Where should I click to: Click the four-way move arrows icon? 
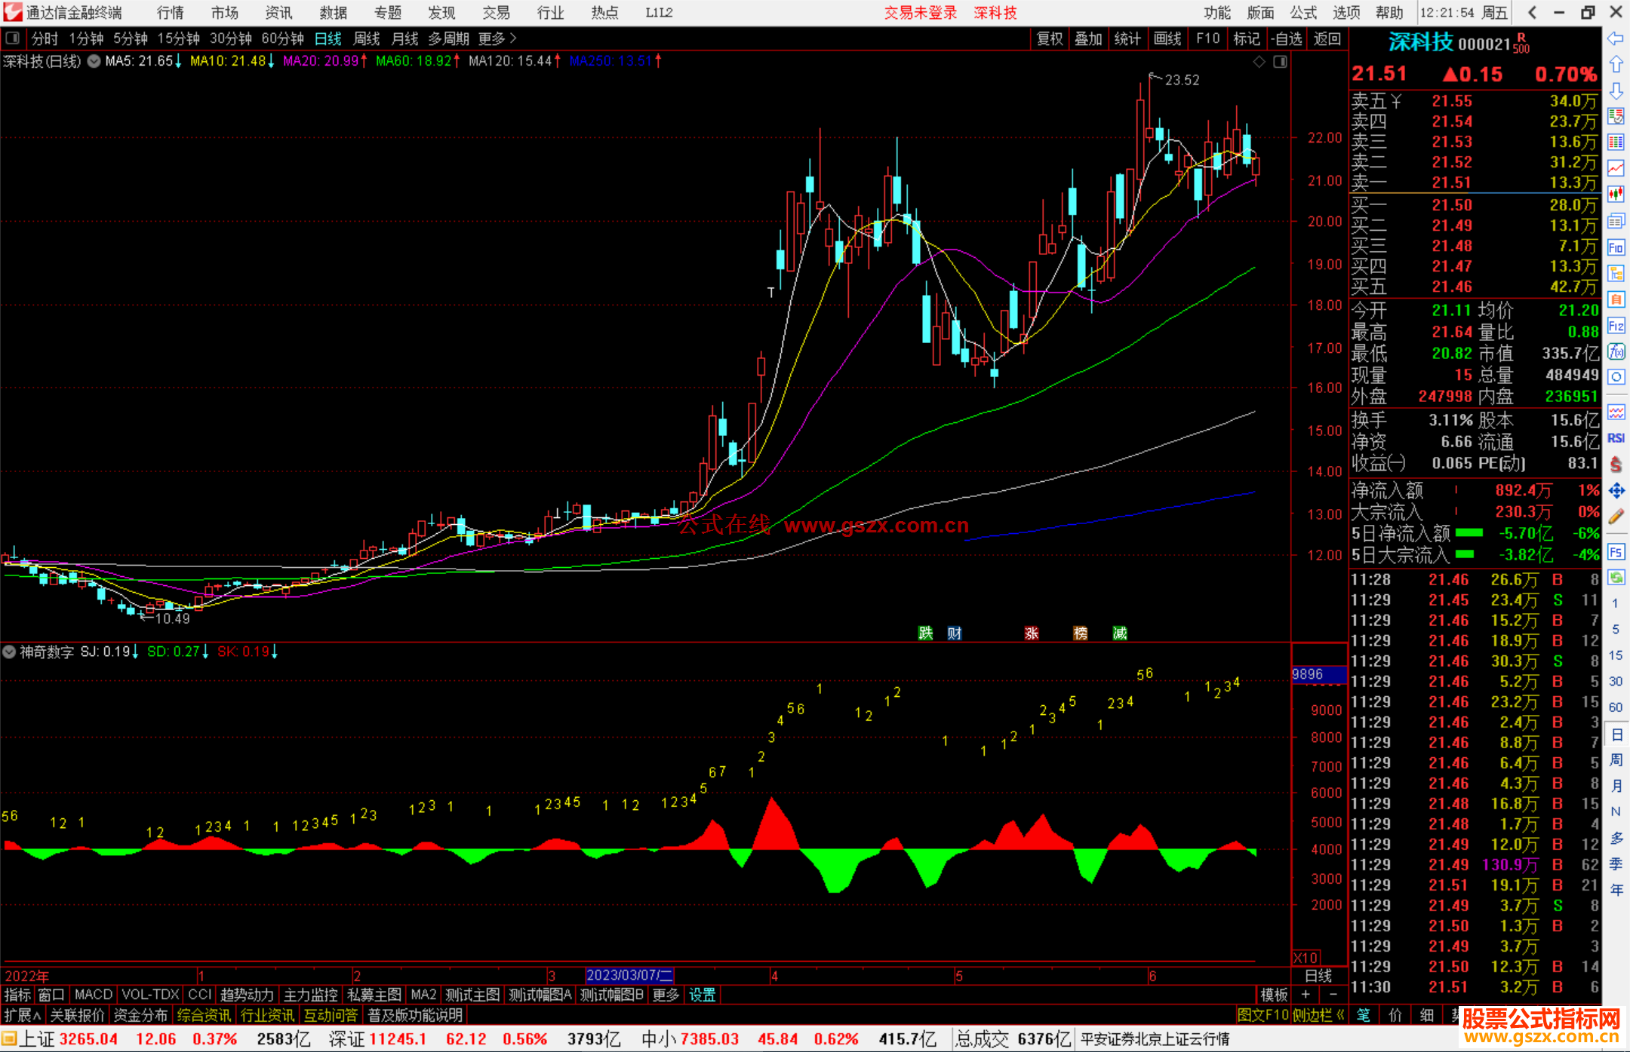click(1616, 491)
